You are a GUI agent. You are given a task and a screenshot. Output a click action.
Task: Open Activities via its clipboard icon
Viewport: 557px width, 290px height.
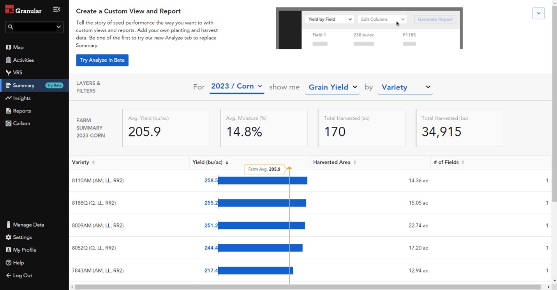coord(9,60)
